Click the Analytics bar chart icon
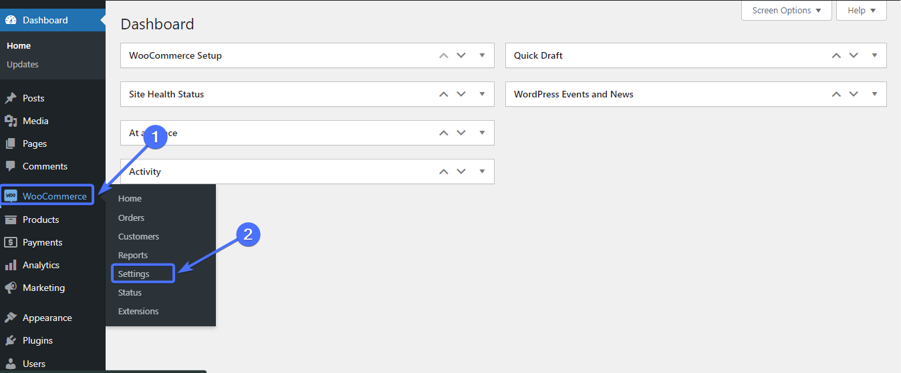 [x=11, y=265]
